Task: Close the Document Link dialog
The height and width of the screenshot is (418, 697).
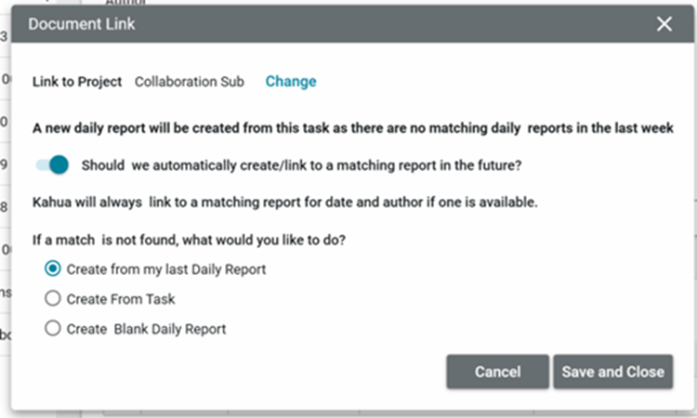Action: (x=664, y=25)
